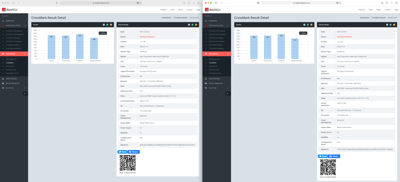This screenshot has width=400, height=182.
Task: Collapse the View Results section in the left window
Action: point(14,54)
